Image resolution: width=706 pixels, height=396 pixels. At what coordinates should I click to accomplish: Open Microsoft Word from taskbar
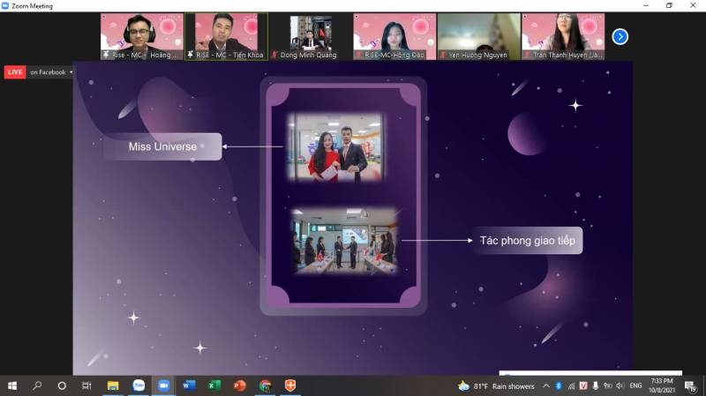point(189,385)
